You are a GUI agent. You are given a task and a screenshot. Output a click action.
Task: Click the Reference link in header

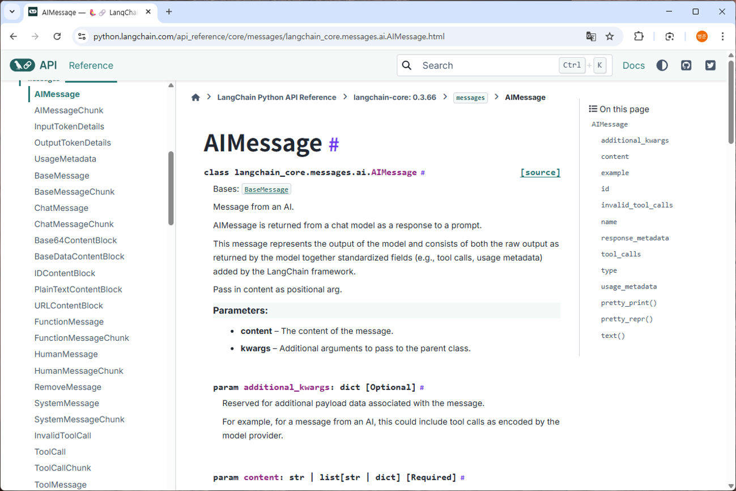91,65
